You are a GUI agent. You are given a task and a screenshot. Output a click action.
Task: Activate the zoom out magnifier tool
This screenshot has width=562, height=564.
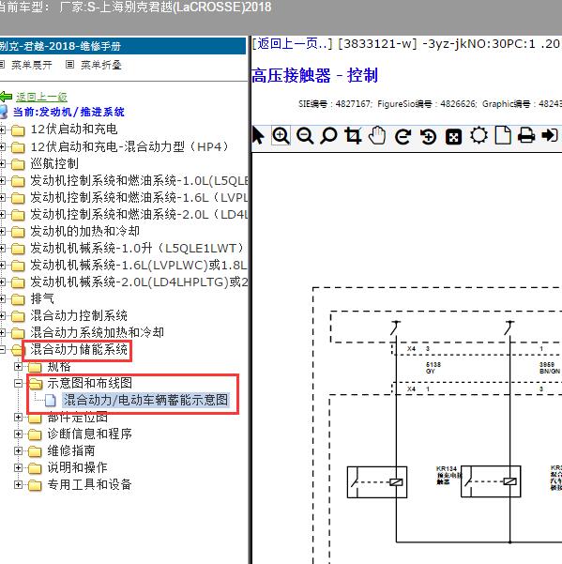tap(305, 136)
